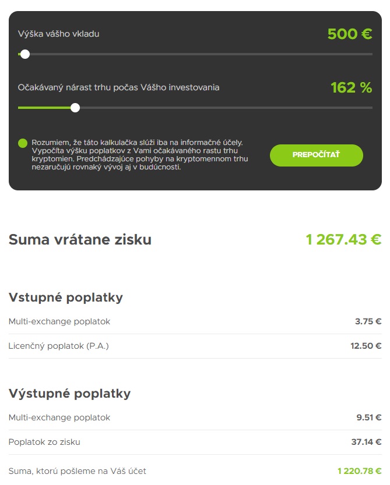
Task: Click the Licenčný poplatok (P.A.) row label
Action: click(x=58, y=346)
